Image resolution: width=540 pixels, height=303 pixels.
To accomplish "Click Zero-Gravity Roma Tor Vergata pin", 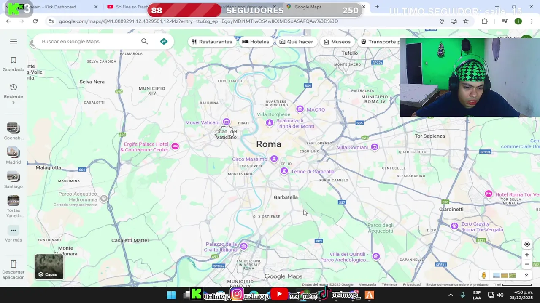I will (x=454, y=226).
